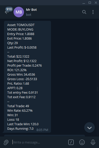
Task: Open the emoji picker
Action: pos(82,142)
